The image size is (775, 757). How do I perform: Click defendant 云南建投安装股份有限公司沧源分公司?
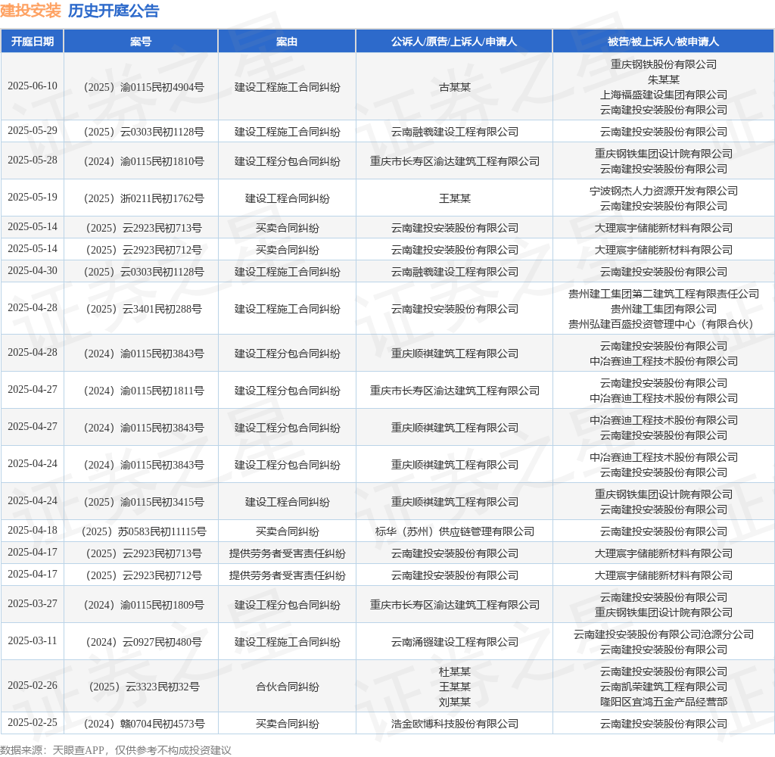click(663, 634)
